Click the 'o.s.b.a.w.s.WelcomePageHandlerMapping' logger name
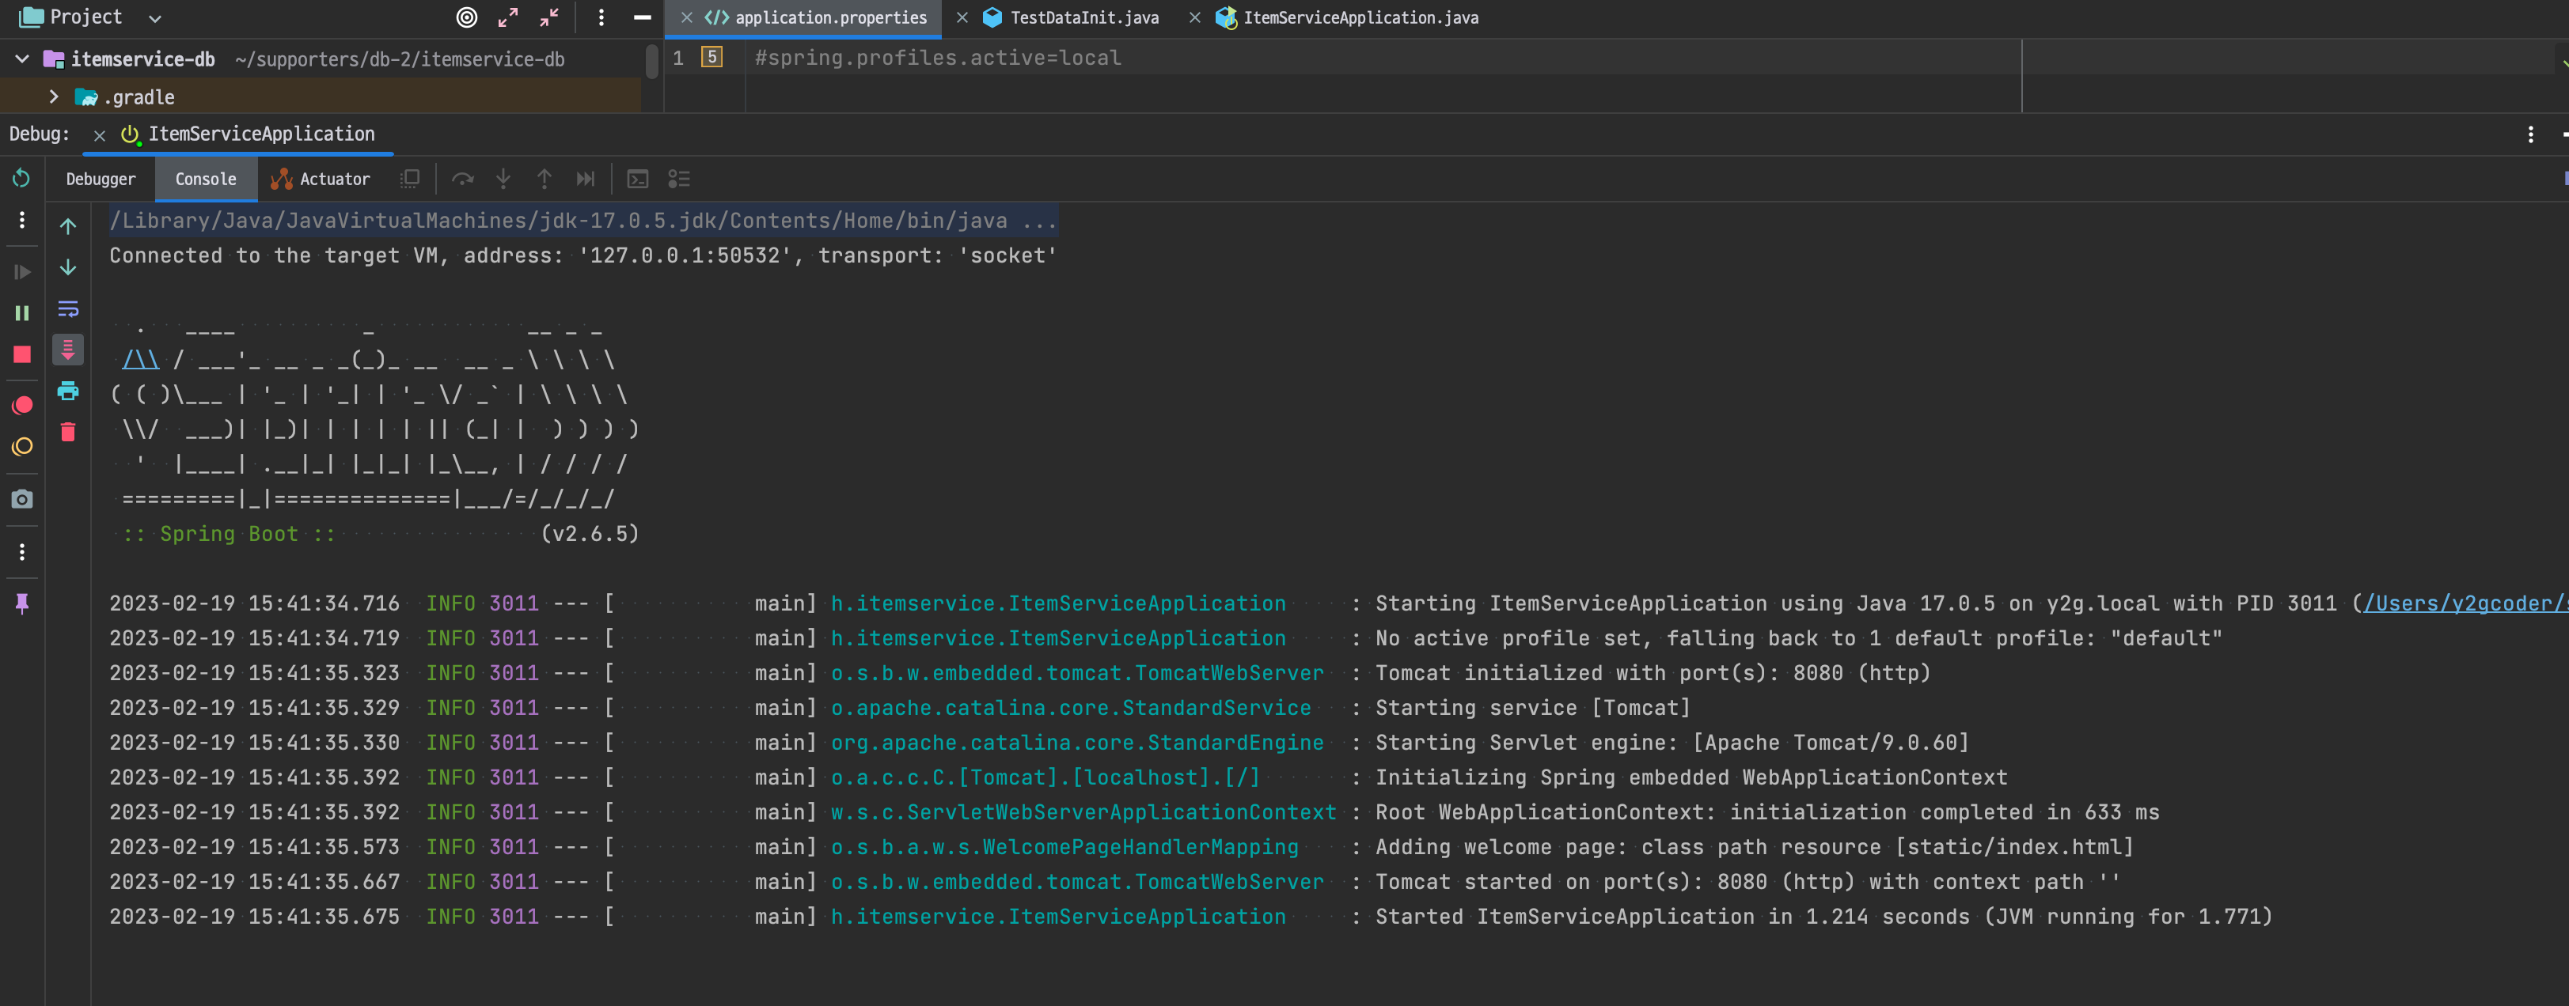 tap(1065, 846)
